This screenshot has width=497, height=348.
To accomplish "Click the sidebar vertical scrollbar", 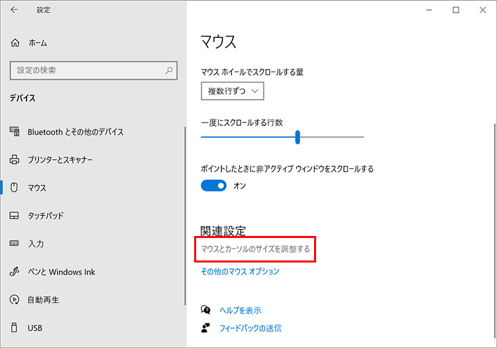I will tap(185, 216).
